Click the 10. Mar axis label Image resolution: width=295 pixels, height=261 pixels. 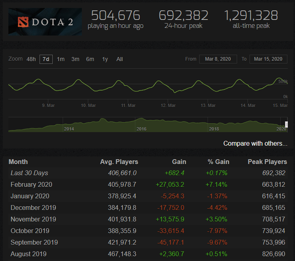[x=88, y=105]
